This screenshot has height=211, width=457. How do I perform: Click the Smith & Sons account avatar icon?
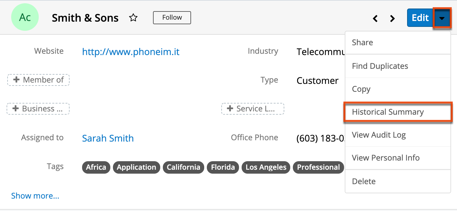25,17
